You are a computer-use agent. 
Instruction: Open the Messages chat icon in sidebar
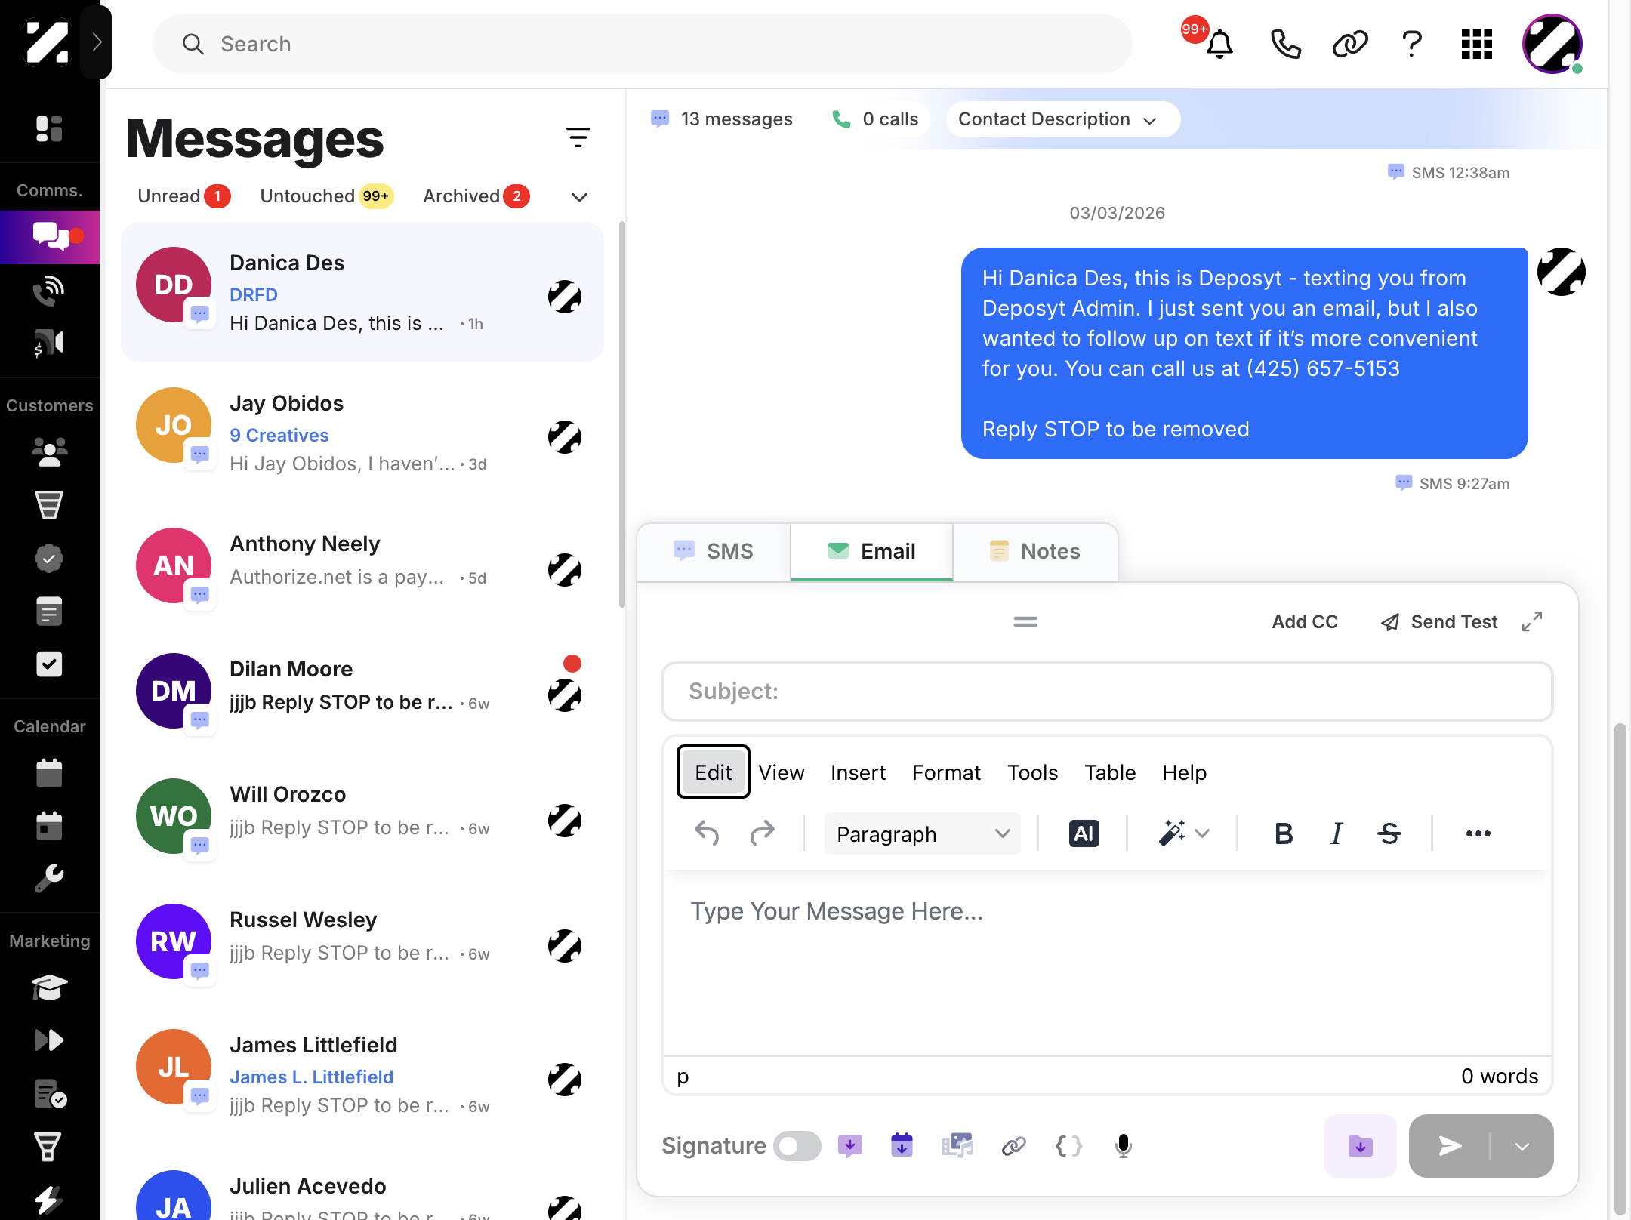[50, 236]
